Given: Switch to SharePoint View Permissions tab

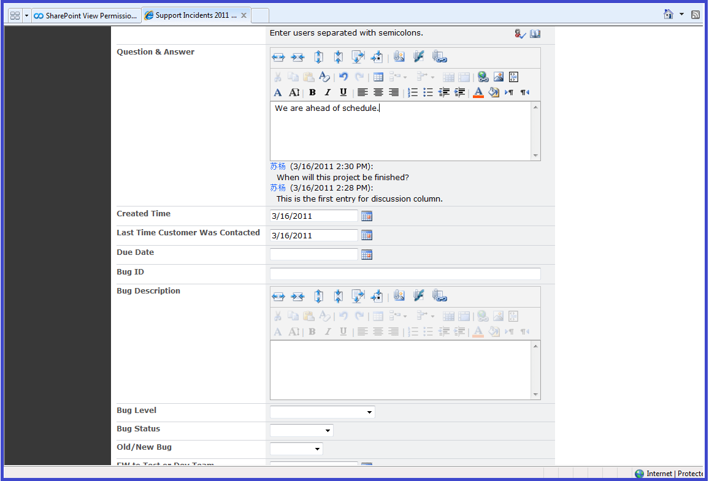Looking at the screenshot, I should coord(86,16).
